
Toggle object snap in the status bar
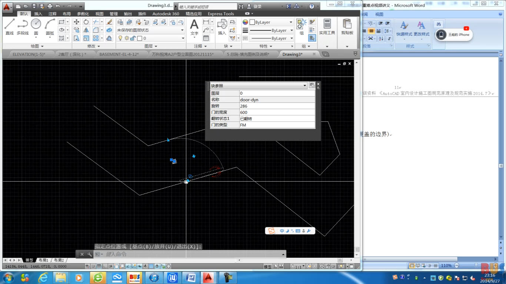117,266
